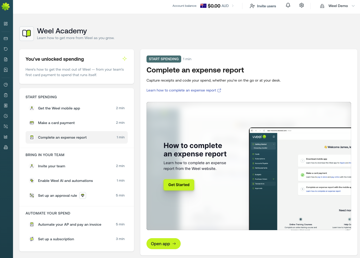Click the BRING IN YOUR TEAM section label
This screenshot has height=258, width=360.
tap(45, 155)
